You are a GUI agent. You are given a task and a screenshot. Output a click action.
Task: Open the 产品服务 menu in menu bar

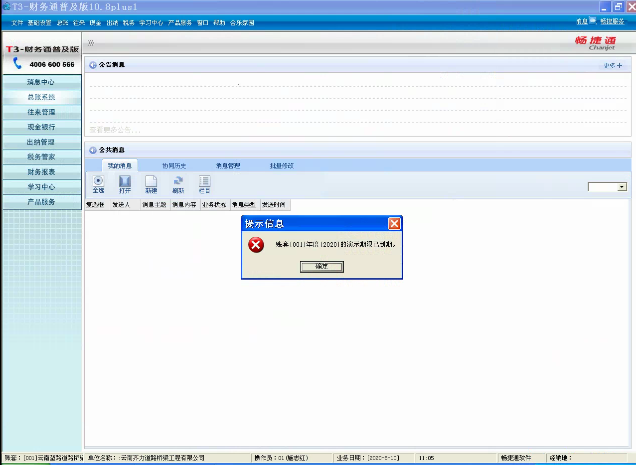pyautogui.click(x=180, y=23)
